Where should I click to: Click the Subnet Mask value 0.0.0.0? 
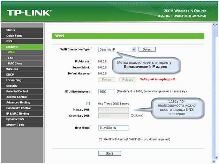coord(102,68)
